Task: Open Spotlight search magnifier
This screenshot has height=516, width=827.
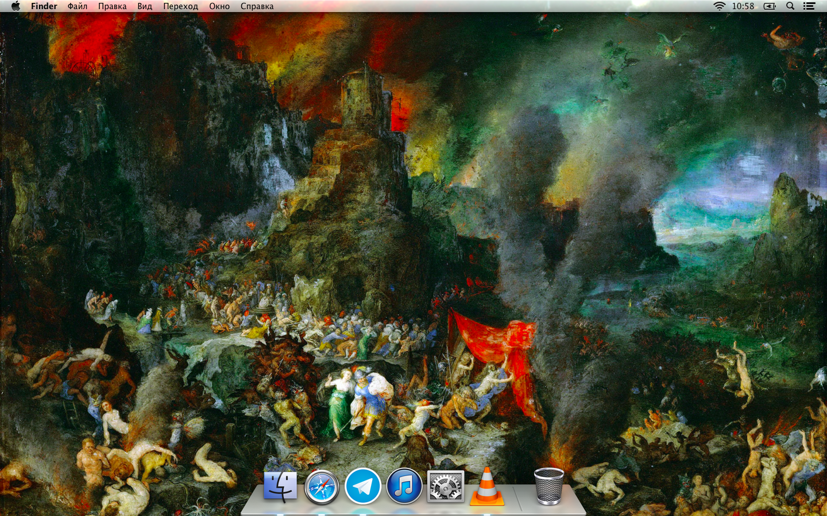Action: (790, 6)
